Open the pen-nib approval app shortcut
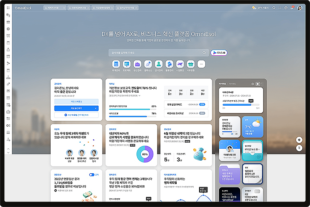This screenshot has height=207, width=310. [148, 64]
